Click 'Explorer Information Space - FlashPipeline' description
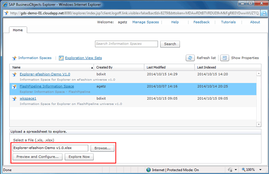Screen dimensions: 269x174 55,92
